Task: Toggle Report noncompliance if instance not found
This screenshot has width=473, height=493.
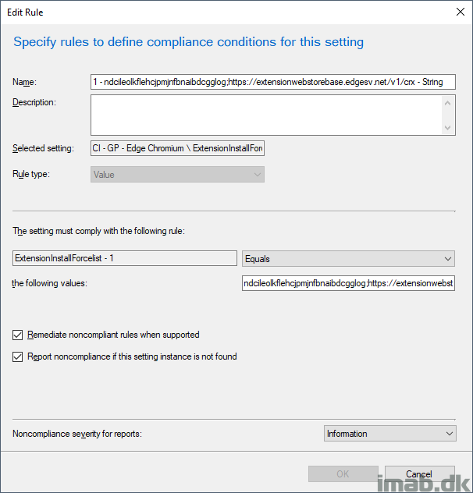Action: [18, 356]
